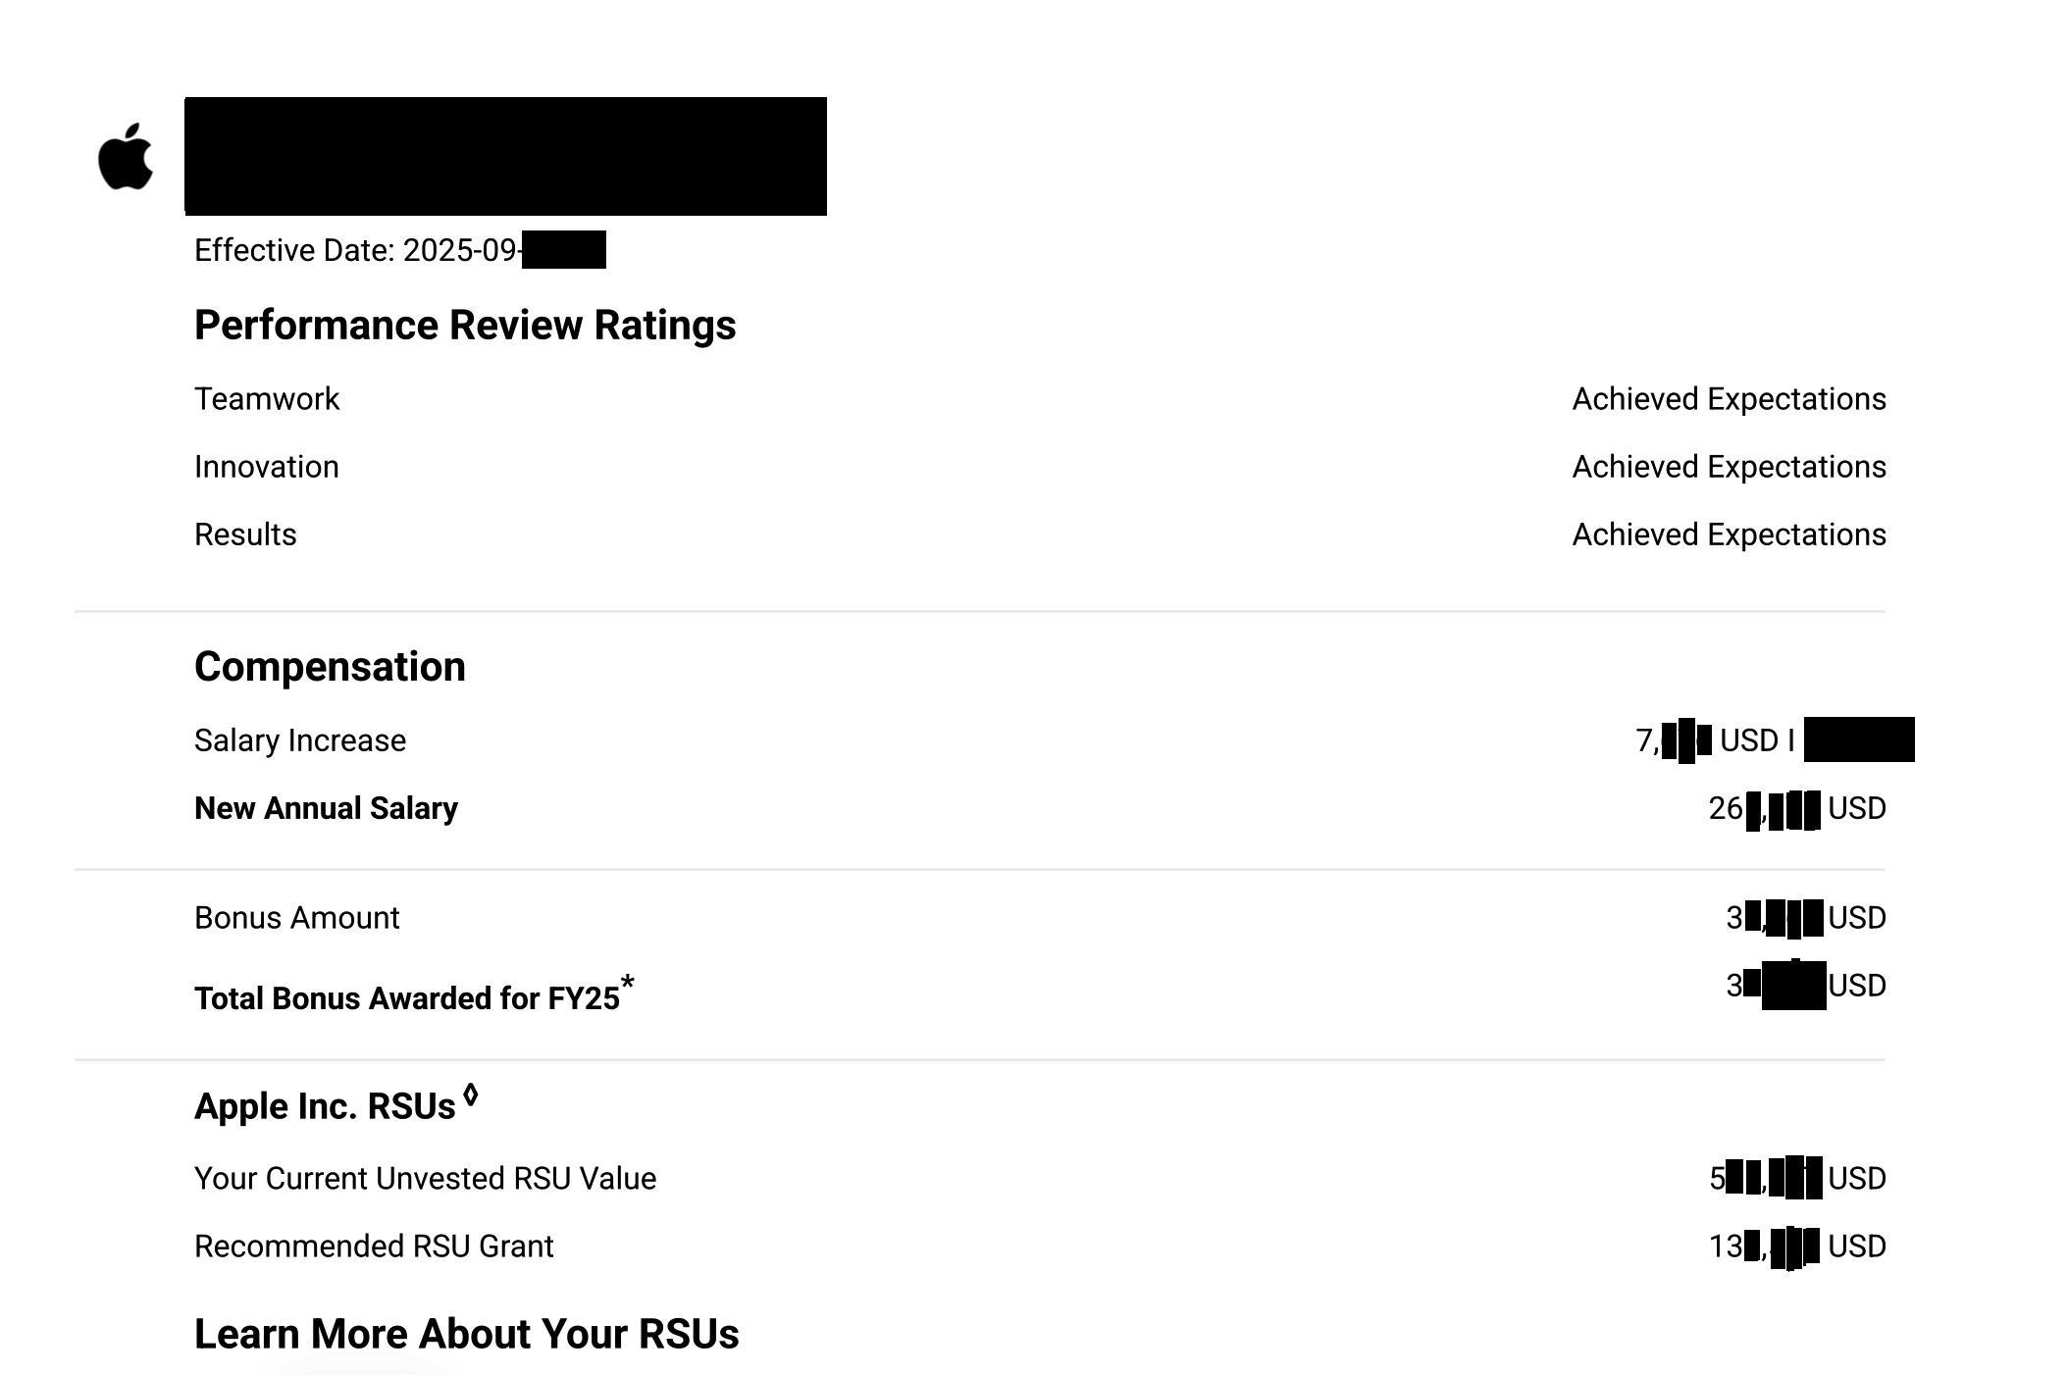Viewport: 2068px width, 1375px height.
Task: Click Achieved Expectations in the Teamwork row
Action: point(1729,399)
